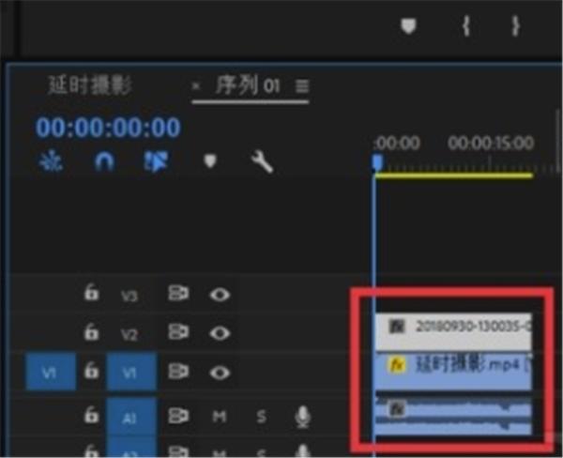563x458 pixels.
Task: Select the 序列 01 tab
Action: pos(247,85)
